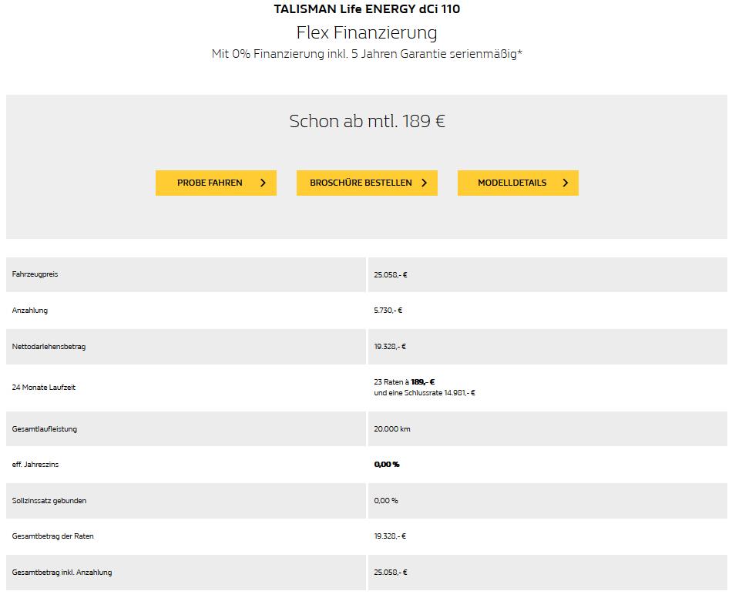Select the 20.000 km Gesamtlaufleistung value
This screenshot has width=732, height=598.
click(392, 429)
